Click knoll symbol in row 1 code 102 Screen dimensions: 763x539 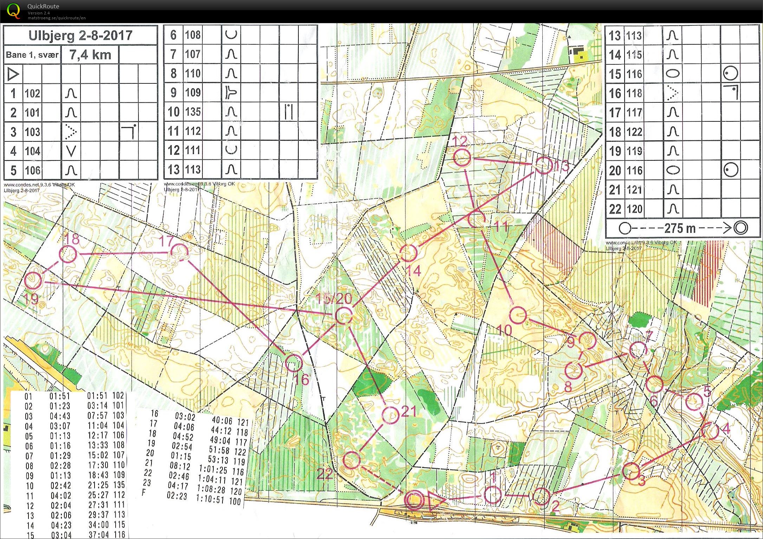[71, 93]
